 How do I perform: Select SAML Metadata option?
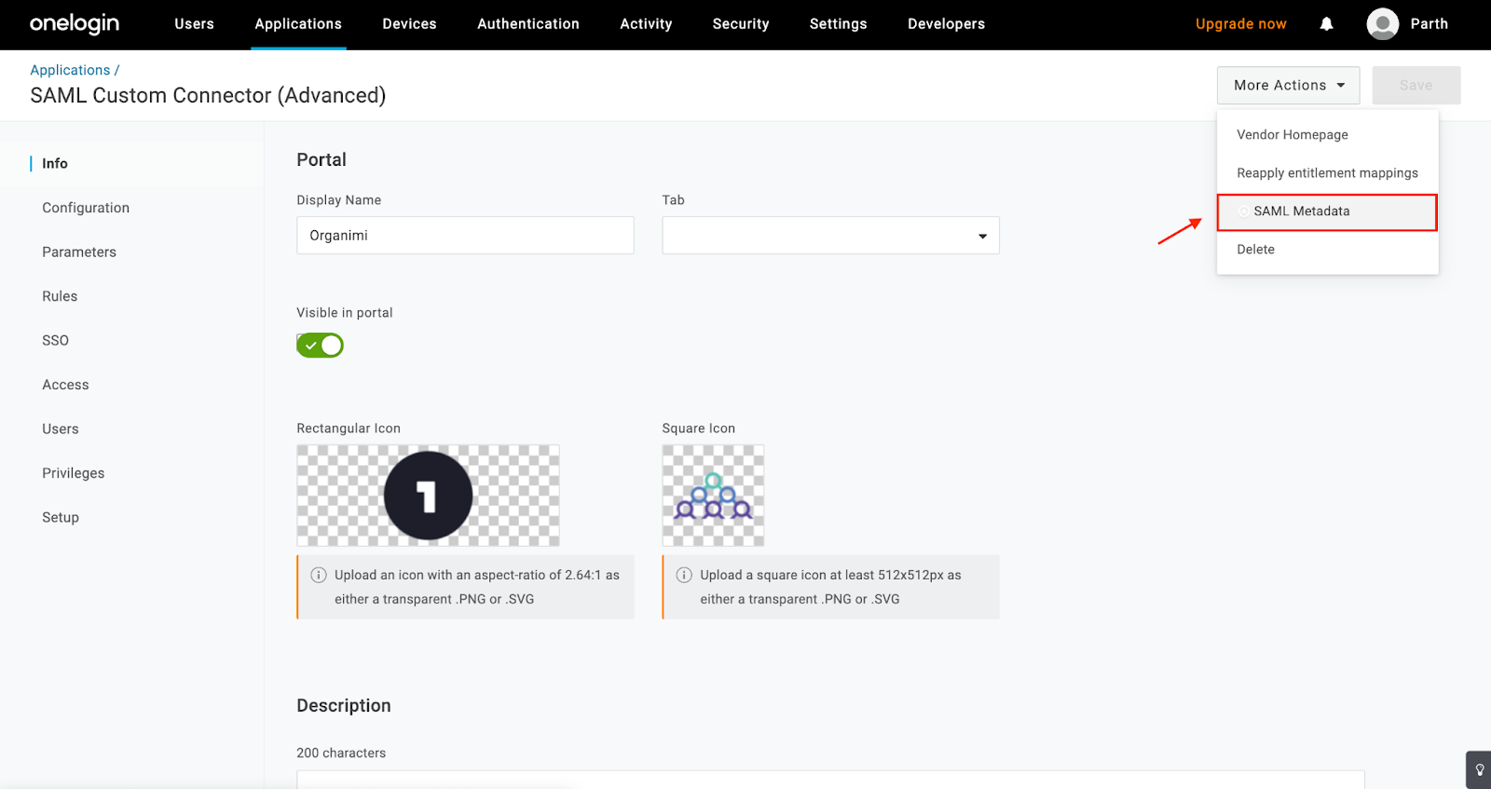1327,211
